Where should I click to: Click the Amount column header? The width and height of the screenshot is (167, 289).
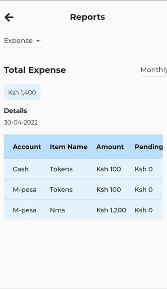coord(110,147)
